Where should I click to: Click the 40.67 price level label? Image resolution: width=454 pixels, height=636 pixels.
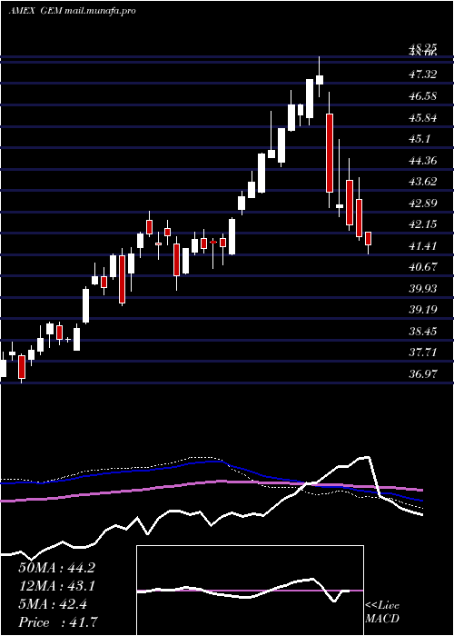tap(423, 267)
